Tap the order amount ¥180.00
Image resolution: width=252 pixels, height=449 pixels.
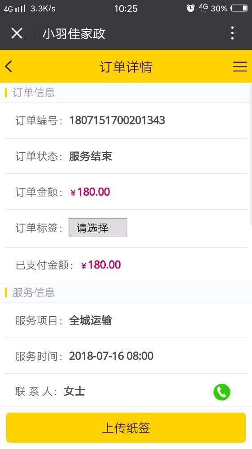click(x=90, y=192)
